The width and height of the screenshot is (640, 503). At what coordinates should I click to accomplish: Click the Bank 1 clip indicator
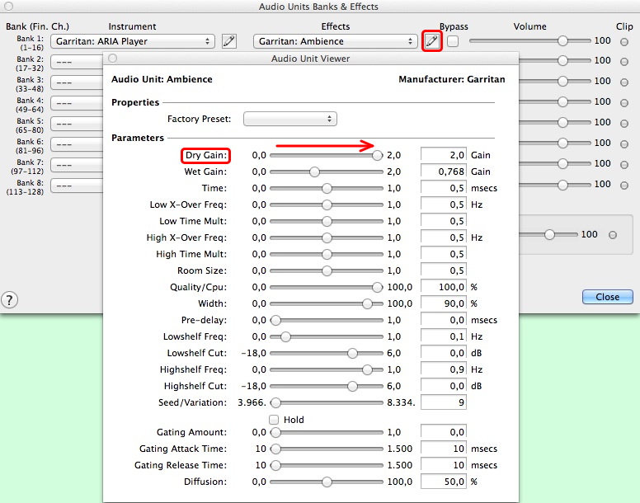pyautogui.click(x=624, y=41)
